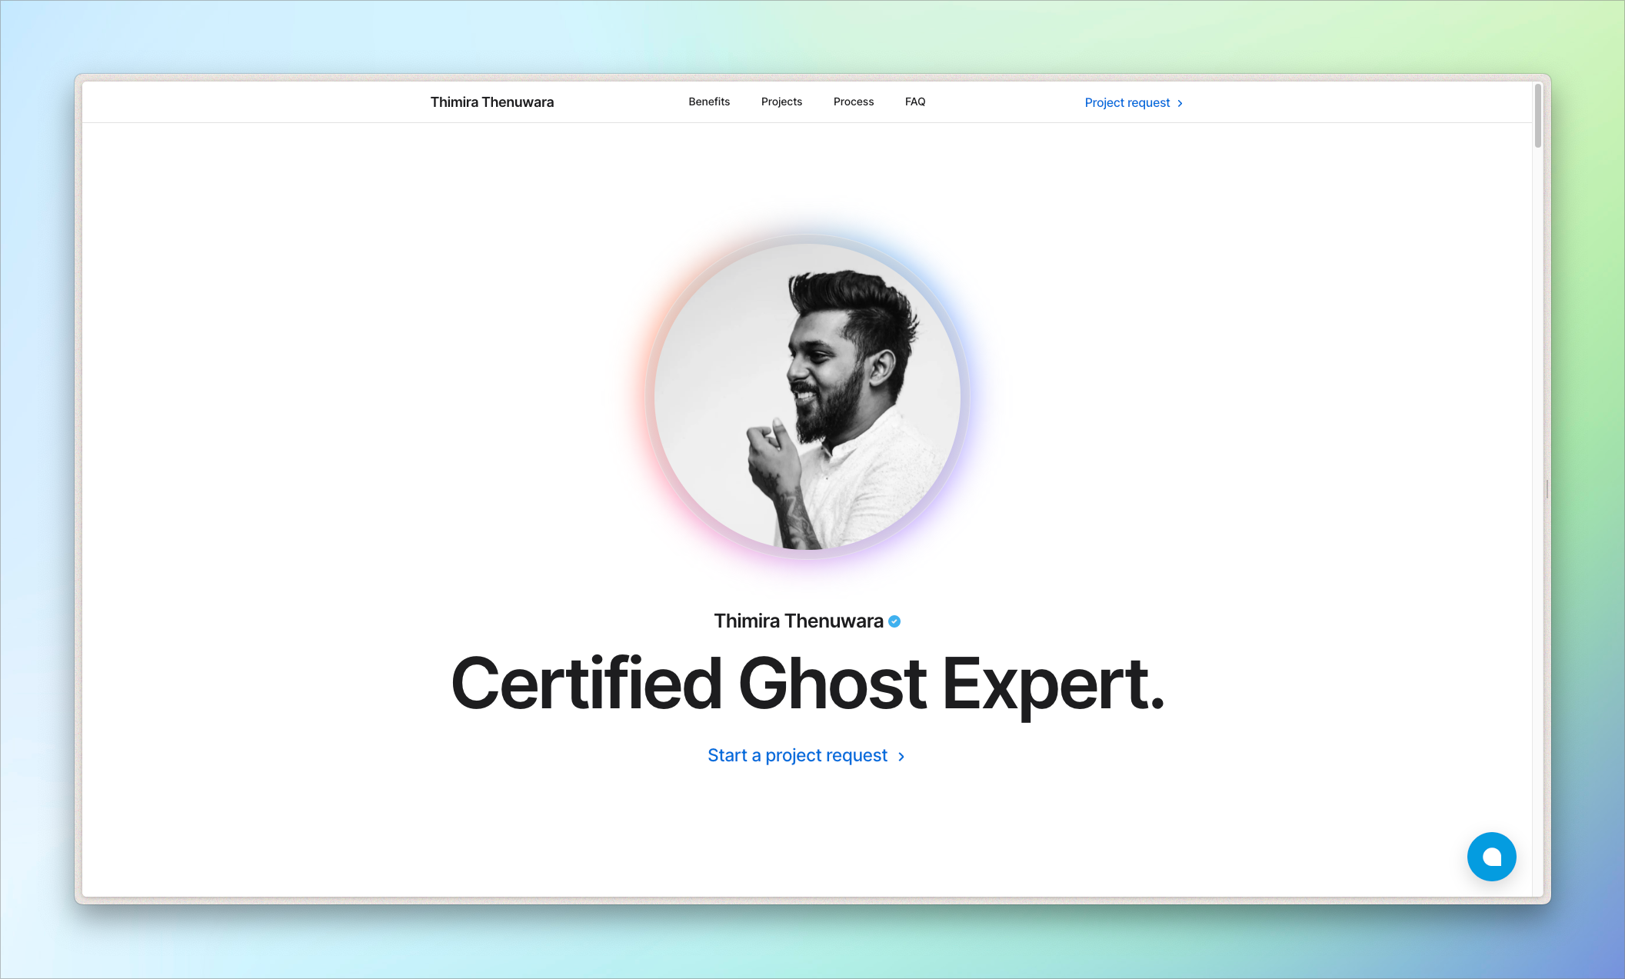Screen dimensions: 1625x979
Task: Follow the "Project request" link in the header
Action: [1127, 102]
